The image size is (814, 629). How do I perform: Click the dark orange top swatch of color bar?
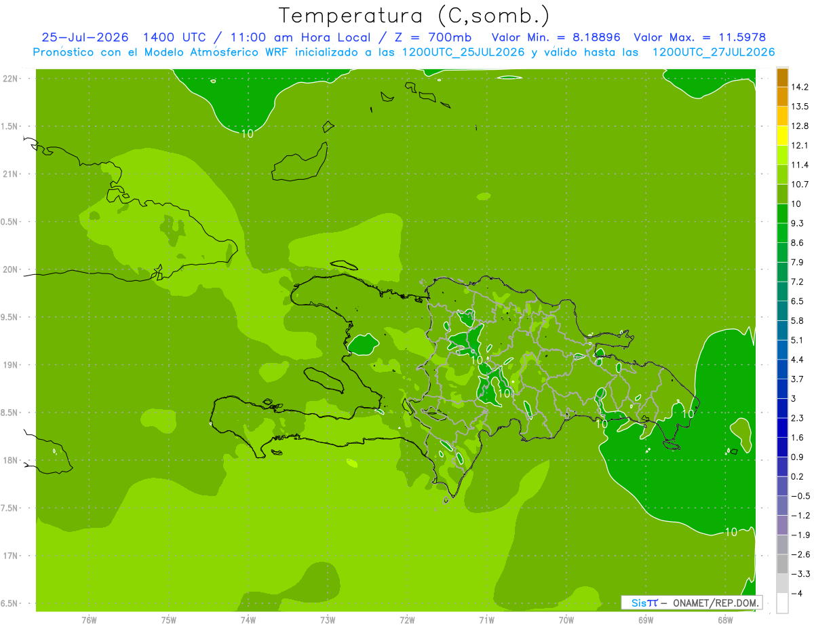[782, 78]
